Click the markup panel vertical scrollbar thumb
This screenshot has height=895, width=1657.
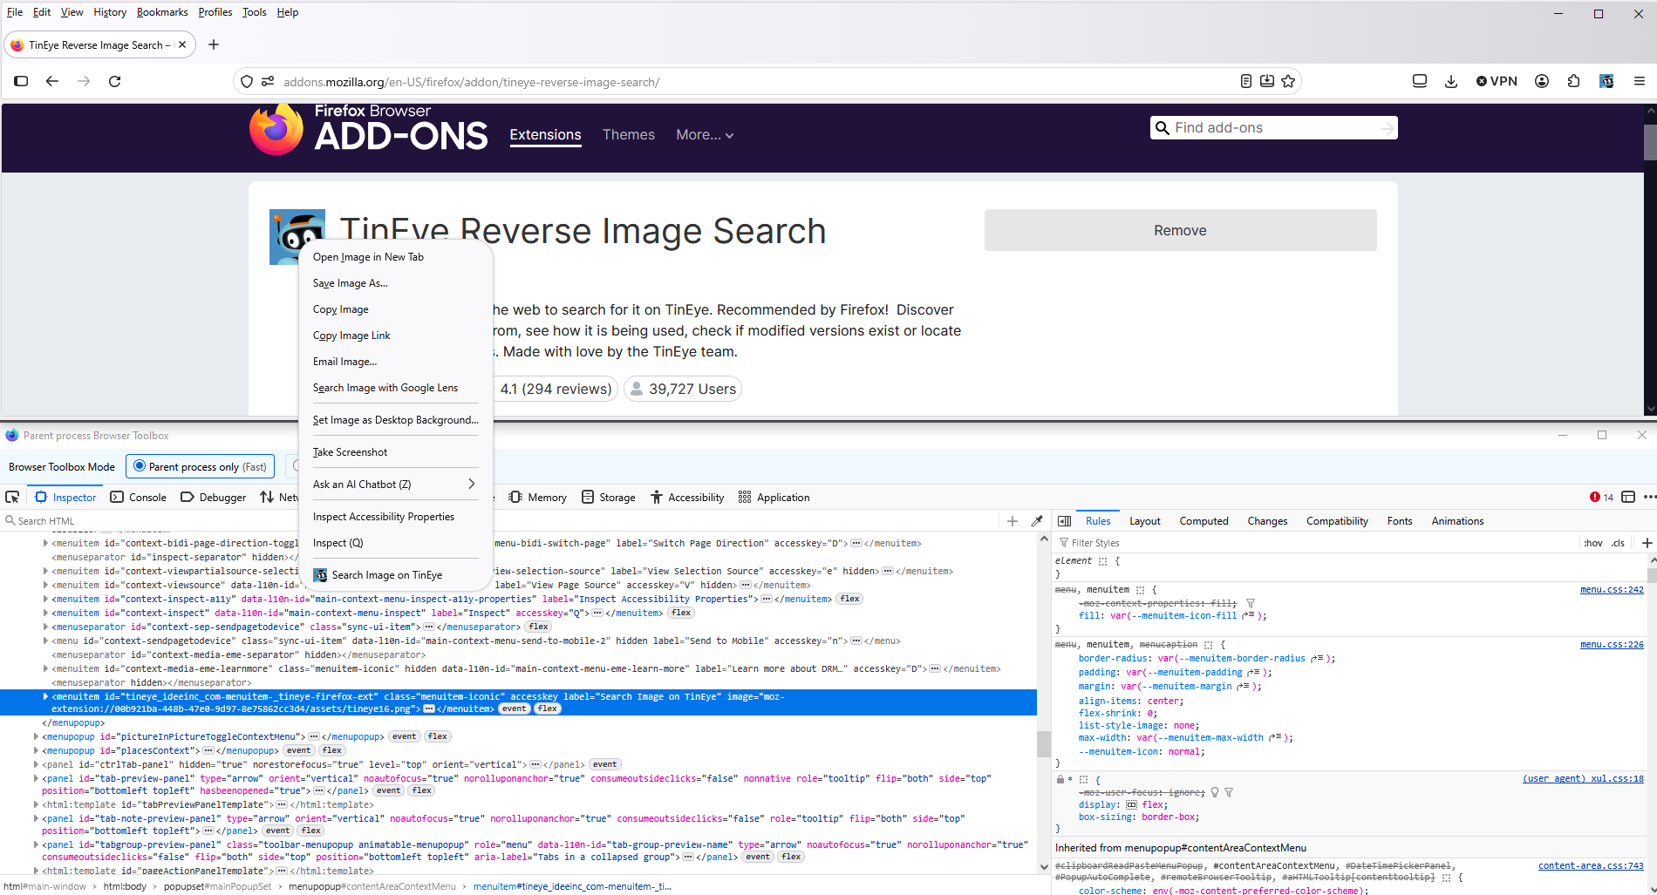point(1043,743)
